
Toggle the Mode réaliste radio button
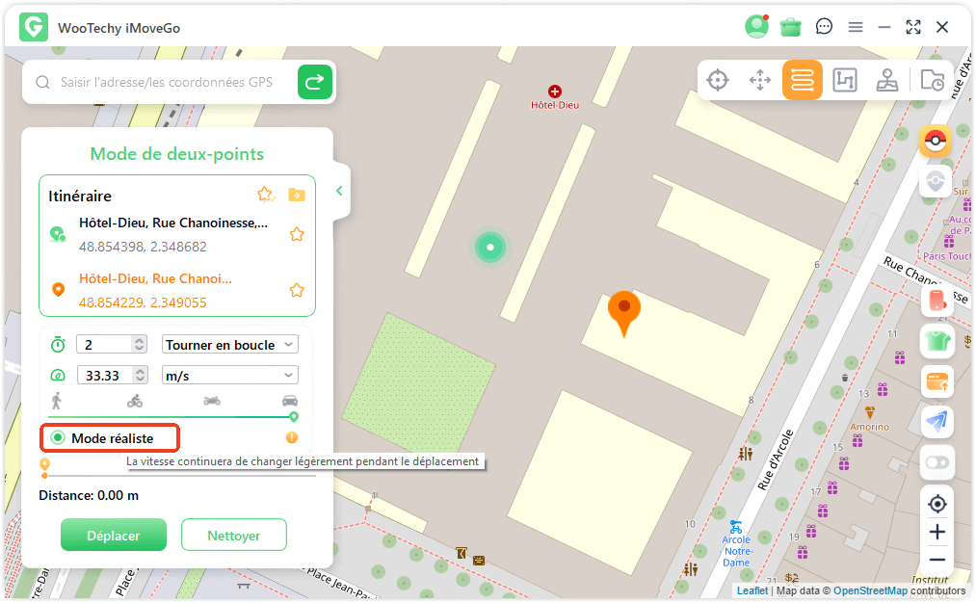click(x=58, y=438)
